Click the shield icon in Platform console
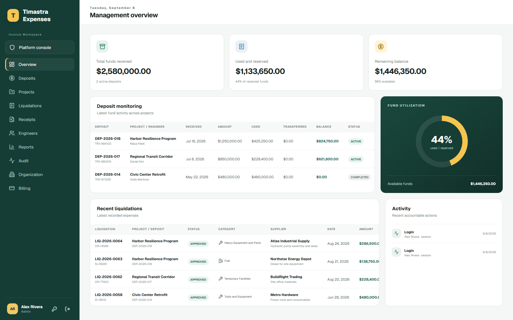The image size is (513, 320). coord(12,47)
